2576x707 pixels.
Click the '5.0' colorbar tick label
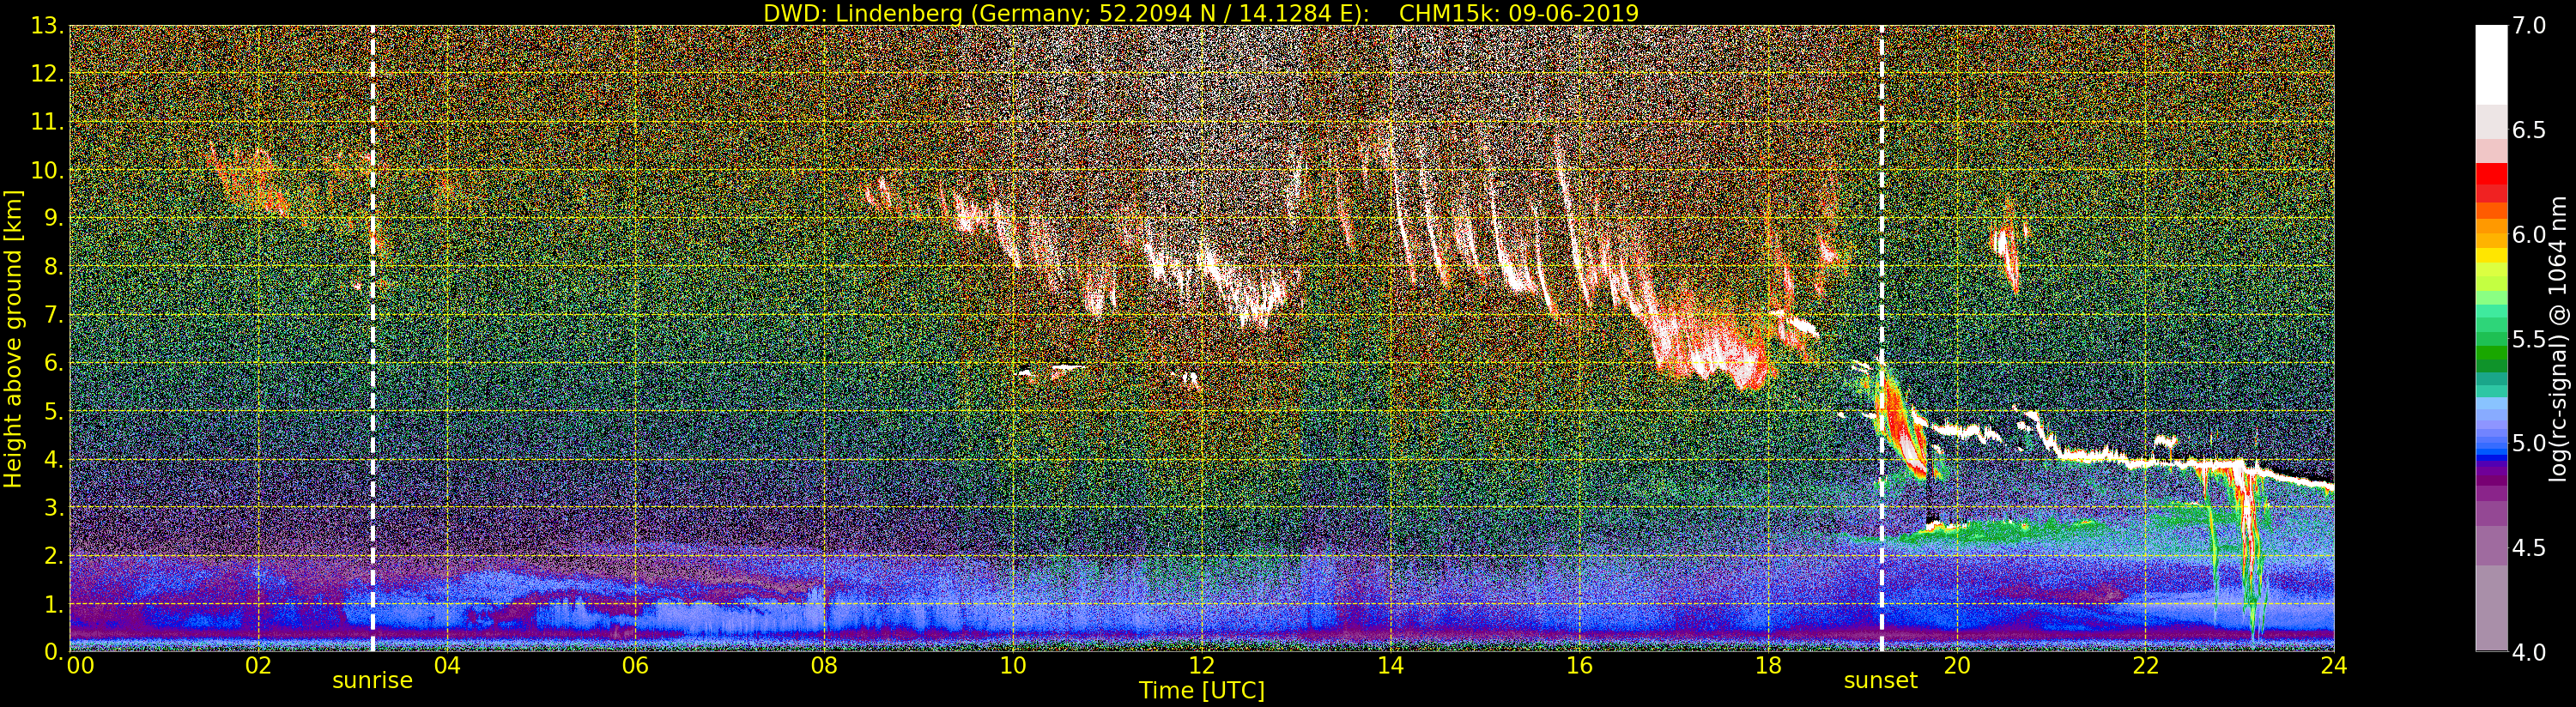click(2529, 443)
